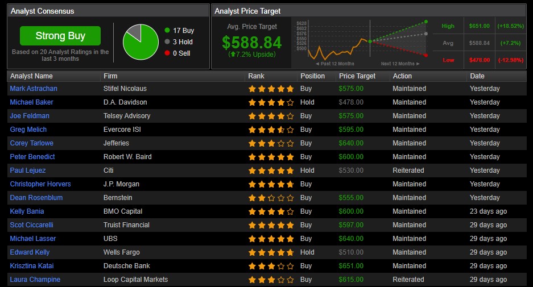Open Scot Ciccarelli analyst link
Screen dimensions: 533x287
pos(32,225)
